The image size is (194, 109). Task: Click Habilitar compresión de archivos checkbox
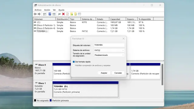point(74,65)
